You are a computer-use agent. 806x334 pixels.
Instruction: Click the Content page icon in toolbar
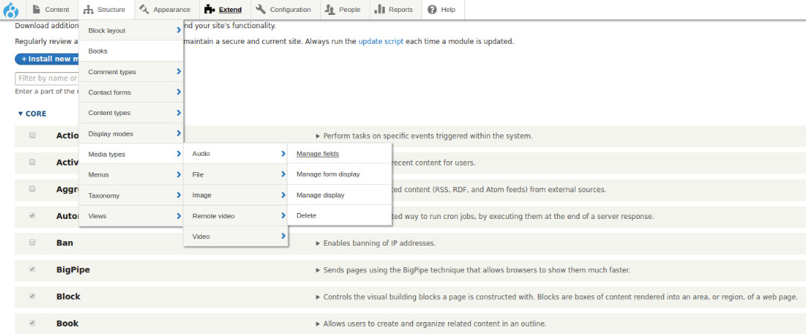click(x=36, y=9)
